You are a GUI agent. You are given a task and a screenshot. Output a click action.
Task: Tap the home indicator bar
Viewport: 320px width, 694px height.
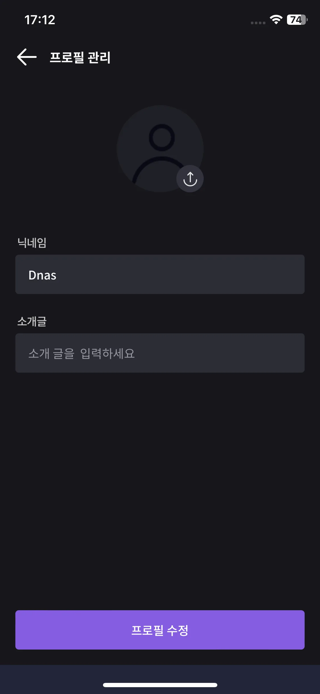pos(160,685)
